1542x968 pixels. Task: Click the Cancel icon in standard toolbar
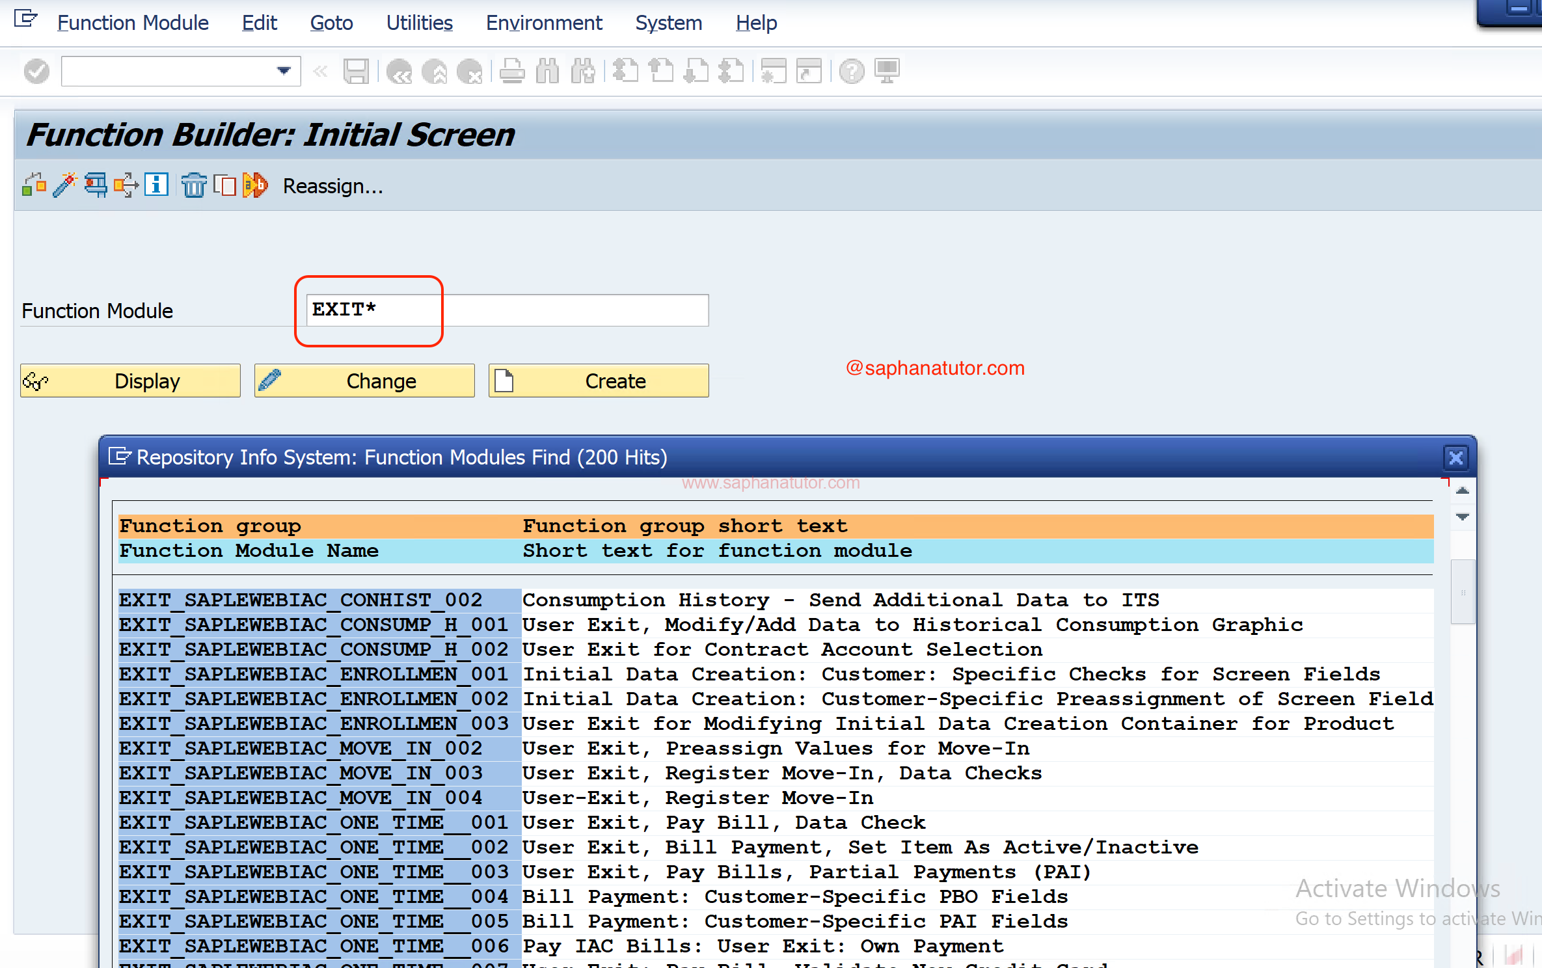(469, 71)
